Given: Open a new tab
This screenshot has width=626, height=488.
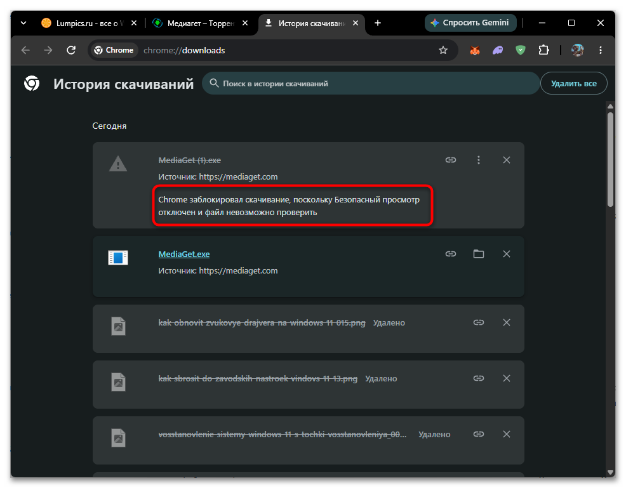Looking at the screenshot, I should (x=378, y=23).
